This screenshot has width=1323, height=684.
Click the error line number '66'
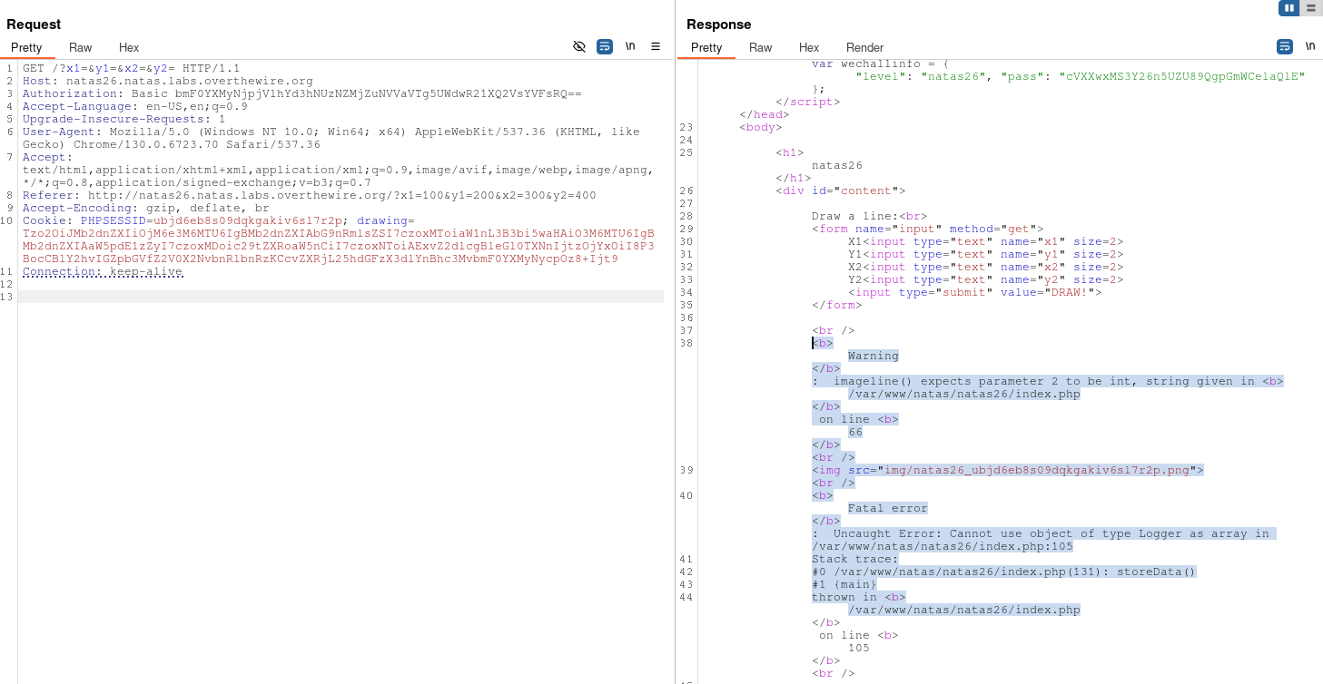point(855,432)
